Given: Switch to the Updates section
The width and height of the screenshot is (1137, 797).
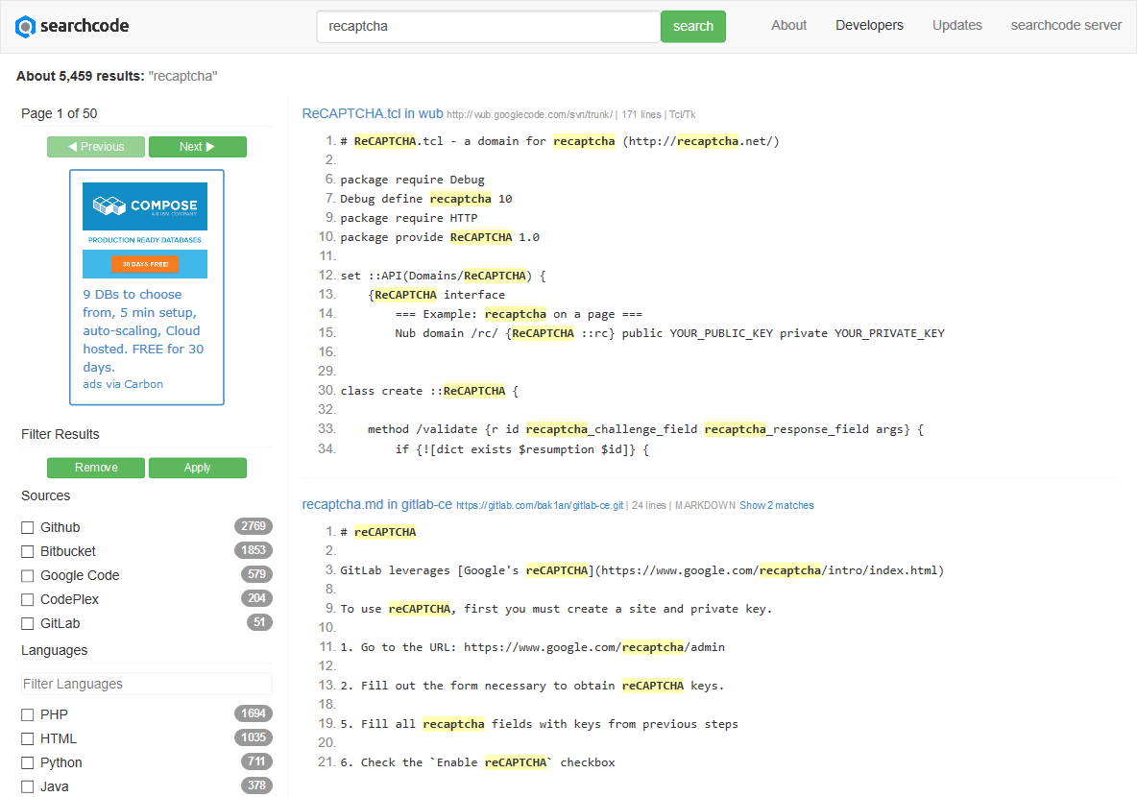Looking at the screenshot, I should 956,25.
